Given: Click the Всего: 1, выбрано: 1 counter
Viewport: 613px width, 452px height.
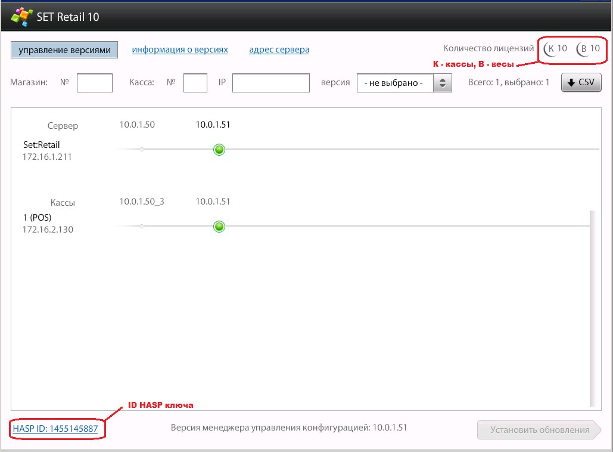Looking at the screenshot, I should pos(509,82).
